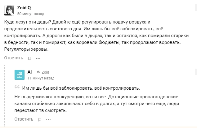Click the text of Zoid Q's comment

[x=93, y=36]
